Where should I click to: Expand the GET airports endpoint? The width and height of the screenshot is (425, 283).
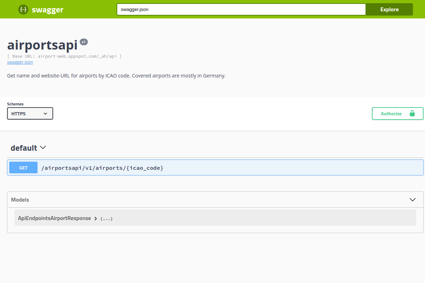tap(215, 168)
